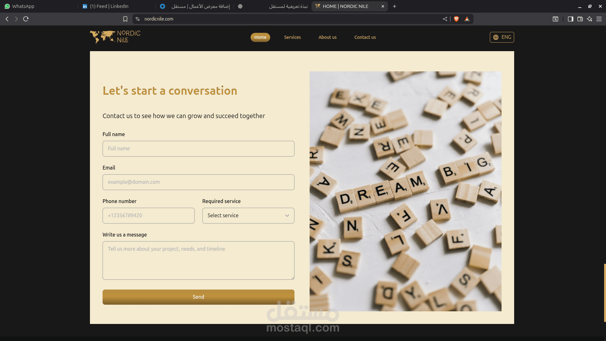The height and width of the screenshot is (341, 606).
Task: Open the Brave Wallet icon
Action: pos(580,19)
